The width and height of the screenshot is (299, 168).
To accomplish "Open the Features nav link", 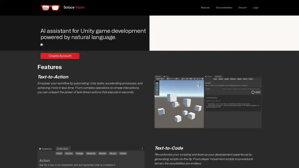I will 205,7.
